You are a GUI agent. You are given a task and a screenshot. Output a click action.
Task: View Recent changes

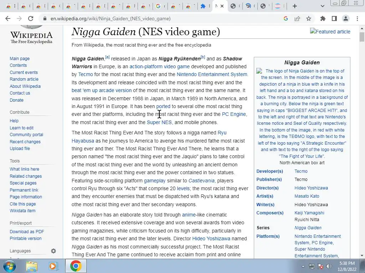[x=25, y=141]
